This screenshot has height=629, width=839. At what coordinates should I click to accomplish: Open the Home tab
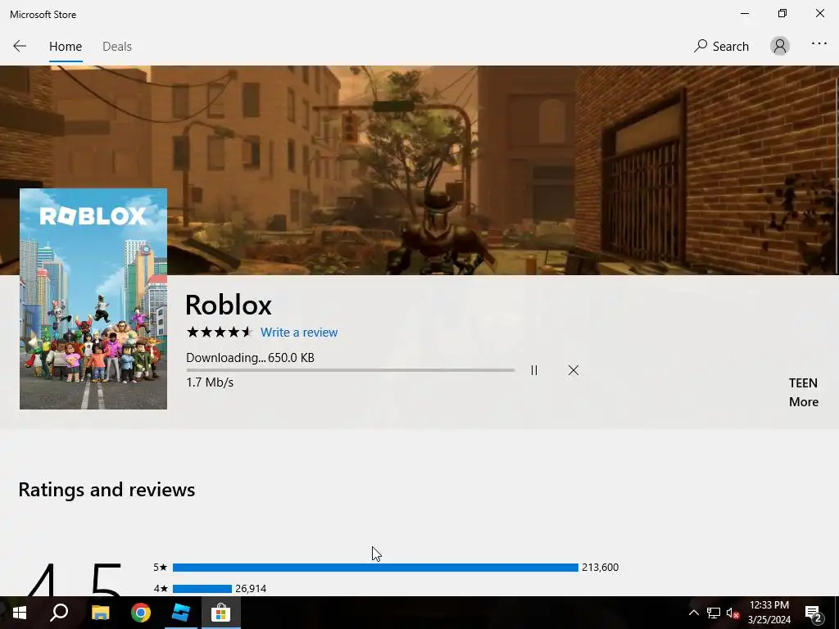point(66,47)
